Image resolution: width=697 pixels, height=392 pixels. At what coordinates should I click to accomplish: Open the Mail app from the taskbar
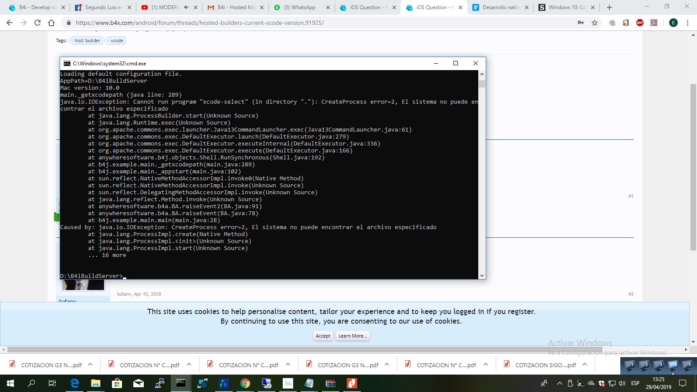138,383
